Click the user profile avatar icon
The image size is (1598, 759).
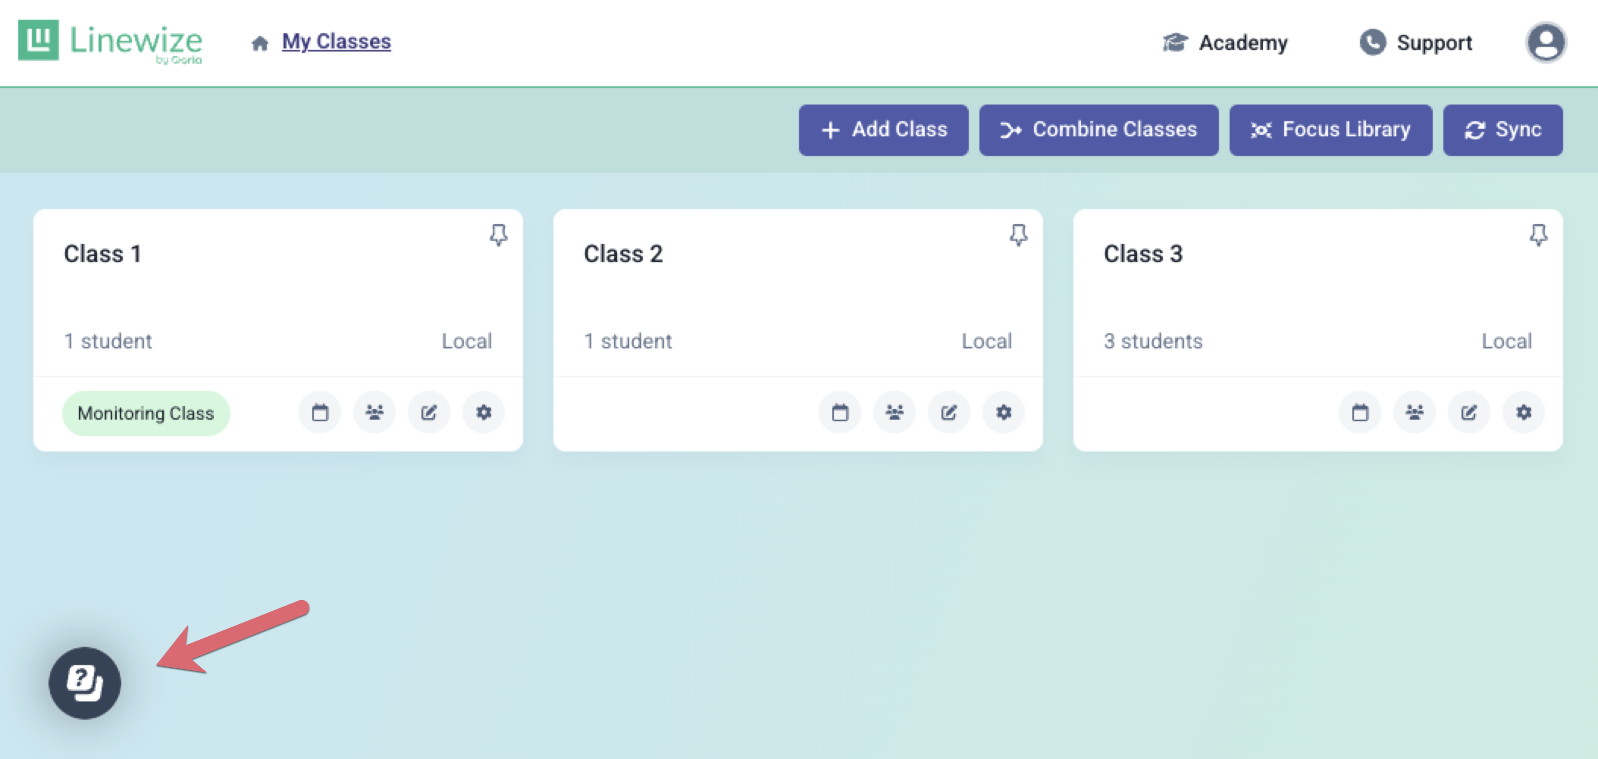click(1545, 43)
